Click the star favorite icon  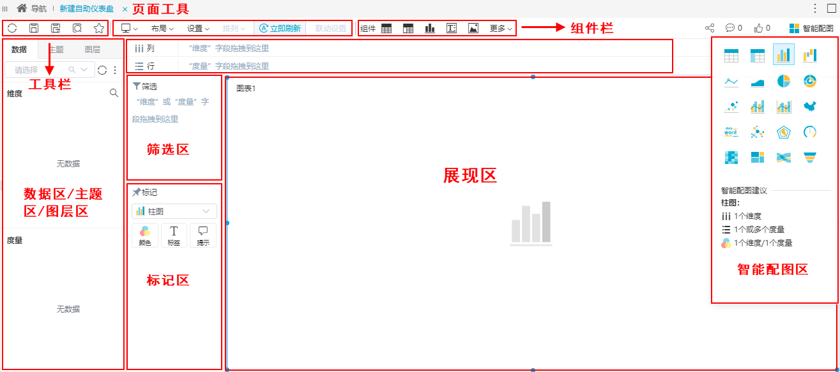coord(99,28)
